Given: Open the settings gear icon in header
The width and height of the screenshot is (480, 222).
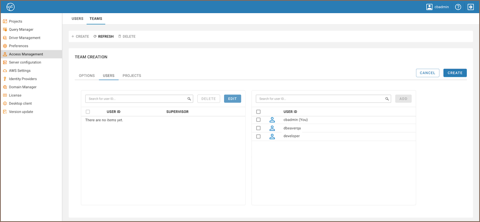Looking at the screenshot, I should point(470,7).
